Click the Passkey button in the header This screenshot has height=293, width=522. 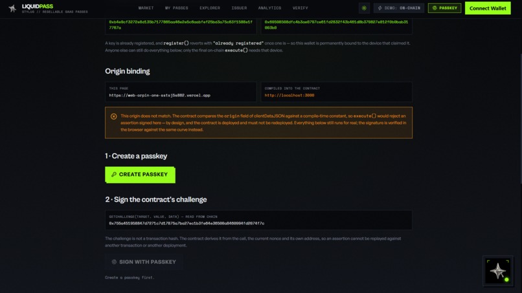coord(444,8)
